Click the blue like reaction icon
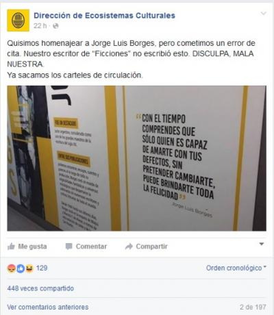 coord(20,268)
